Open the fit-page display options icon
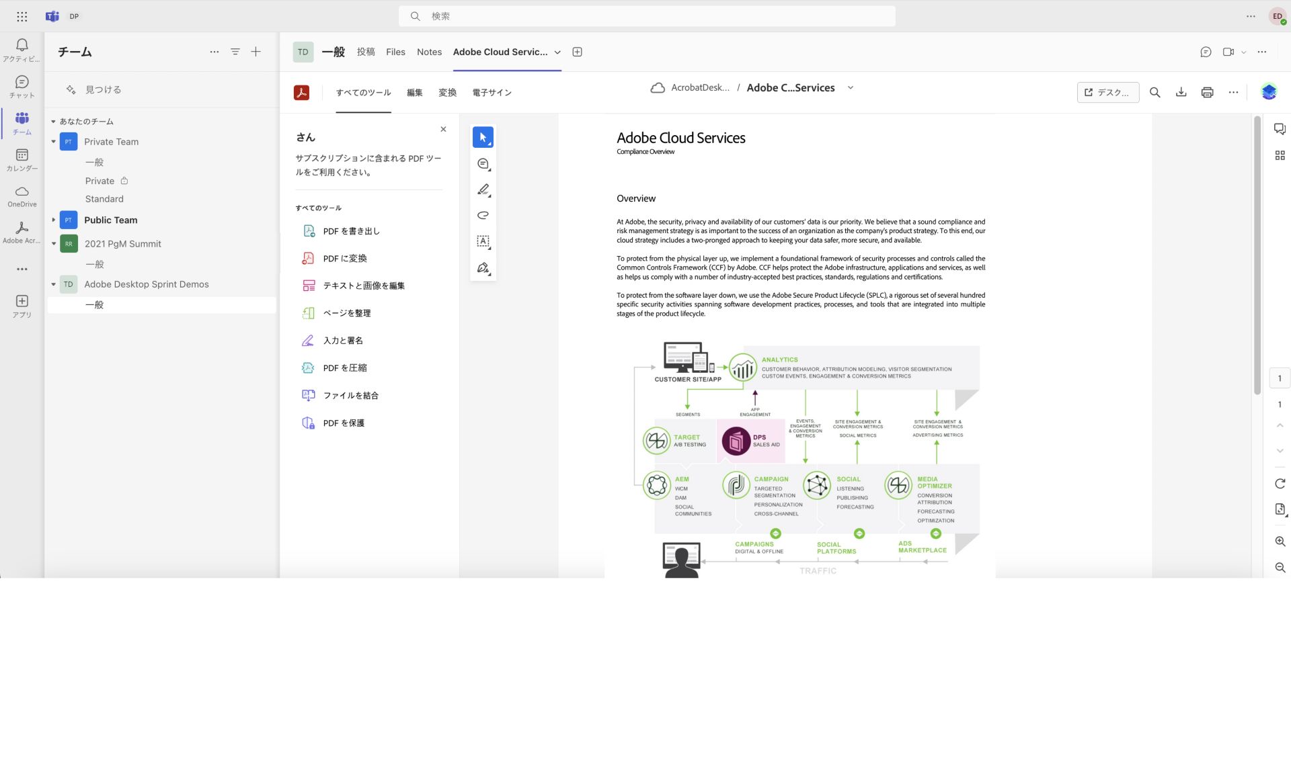Image resolution: width=1291 pixels, height=768 pixels. tap(1280, 509)
